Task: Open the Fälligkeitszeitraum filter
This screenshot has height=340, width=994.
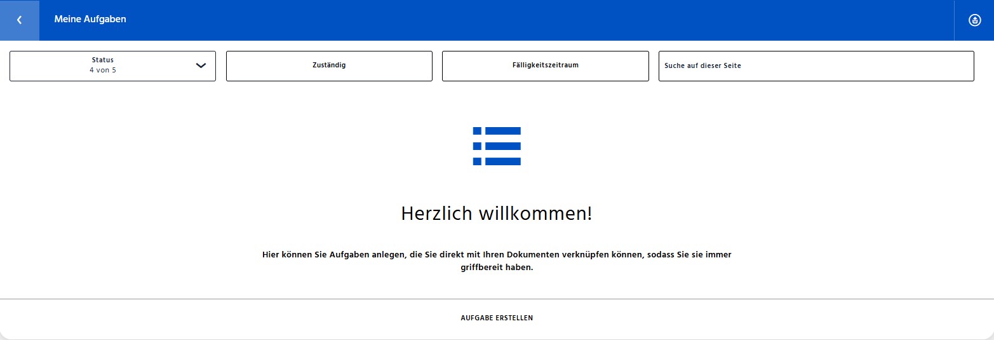Action: click(545, 66)
